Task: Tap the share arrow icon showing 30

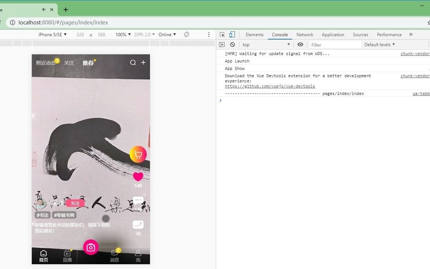Action: (138, 224)
